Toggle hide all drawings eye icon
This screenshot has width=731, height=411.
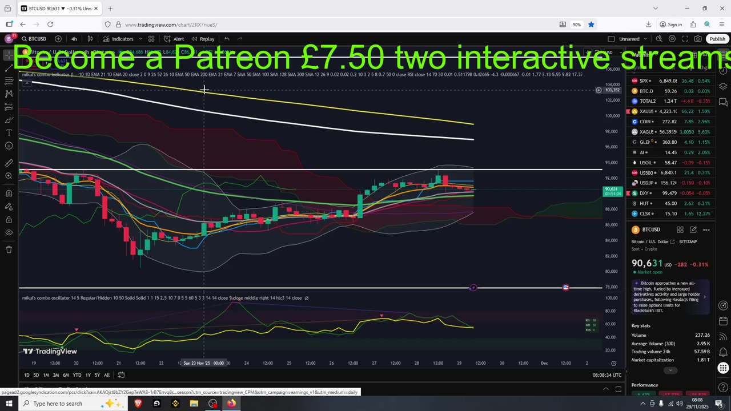[9, 232]
